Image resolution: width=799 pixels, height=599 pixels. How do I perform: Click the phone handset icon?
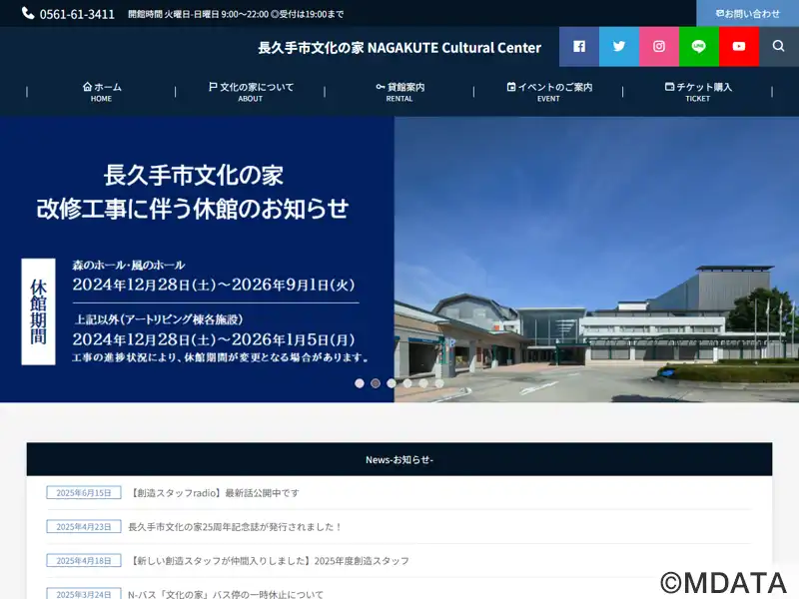point(28,13)
